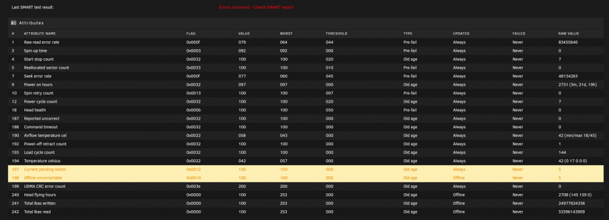
Task: Select the 'Airflow temperature cel' attribute name
Action: tap(46, 136)
